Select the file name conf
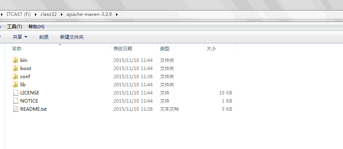This screenshot has height=149, width=343. point(25,77)
